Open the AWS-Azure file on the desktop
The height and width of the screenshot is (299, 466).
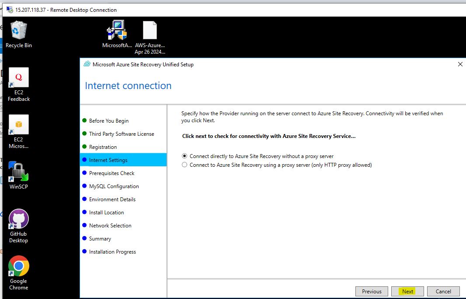coord(150,31)
